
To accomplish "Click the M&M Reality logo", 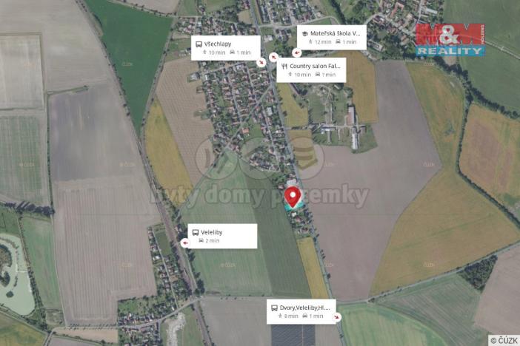I will point(450,40).
